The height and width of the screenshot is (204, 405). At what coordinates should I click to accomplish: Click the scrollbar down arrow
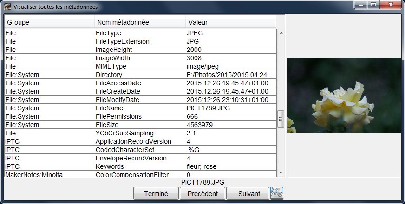point(281,173)
